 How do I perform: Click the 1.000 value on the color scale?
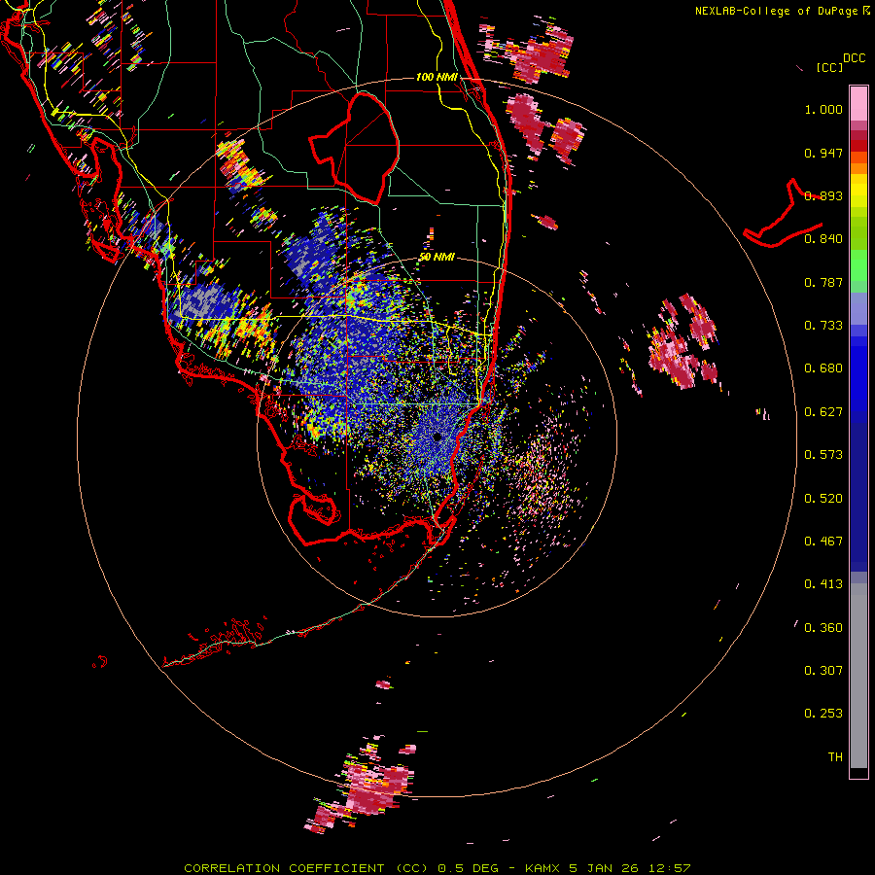point(823,109)
